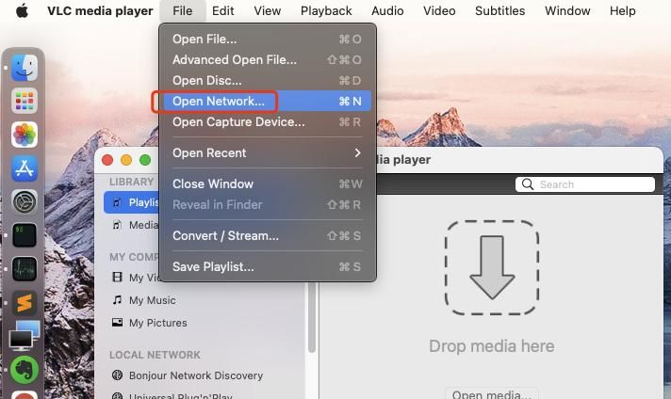Screen dimensions: 671x399
Task: Open the View menu
Action: pyautogui.click(x=267, y=10)
